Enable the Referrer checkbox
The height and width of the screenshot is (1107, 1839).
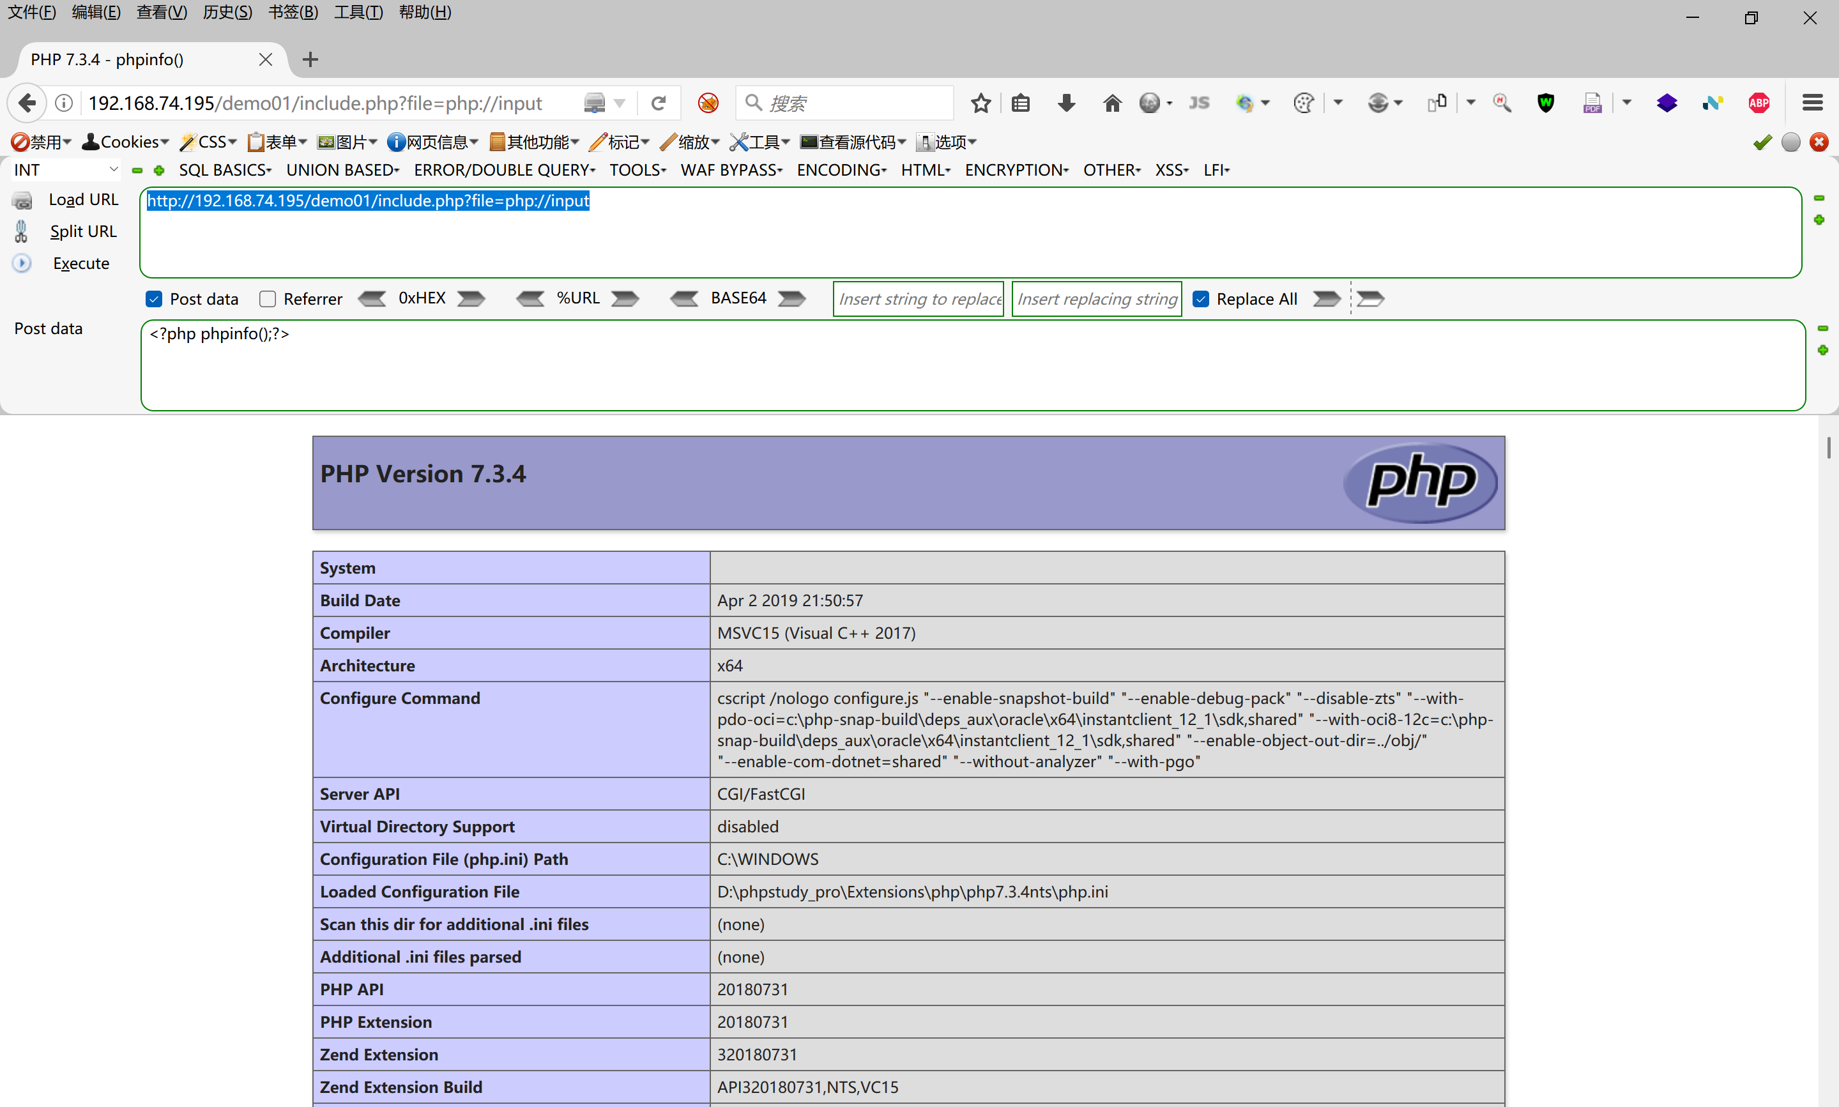tap(268, 299)
